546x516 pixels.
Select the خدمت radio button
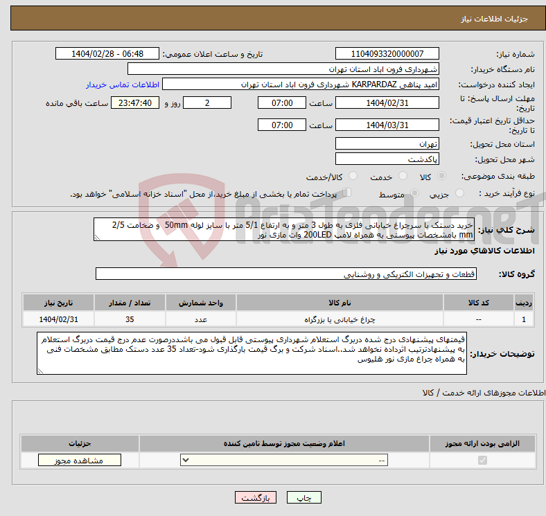pos(403,176)
